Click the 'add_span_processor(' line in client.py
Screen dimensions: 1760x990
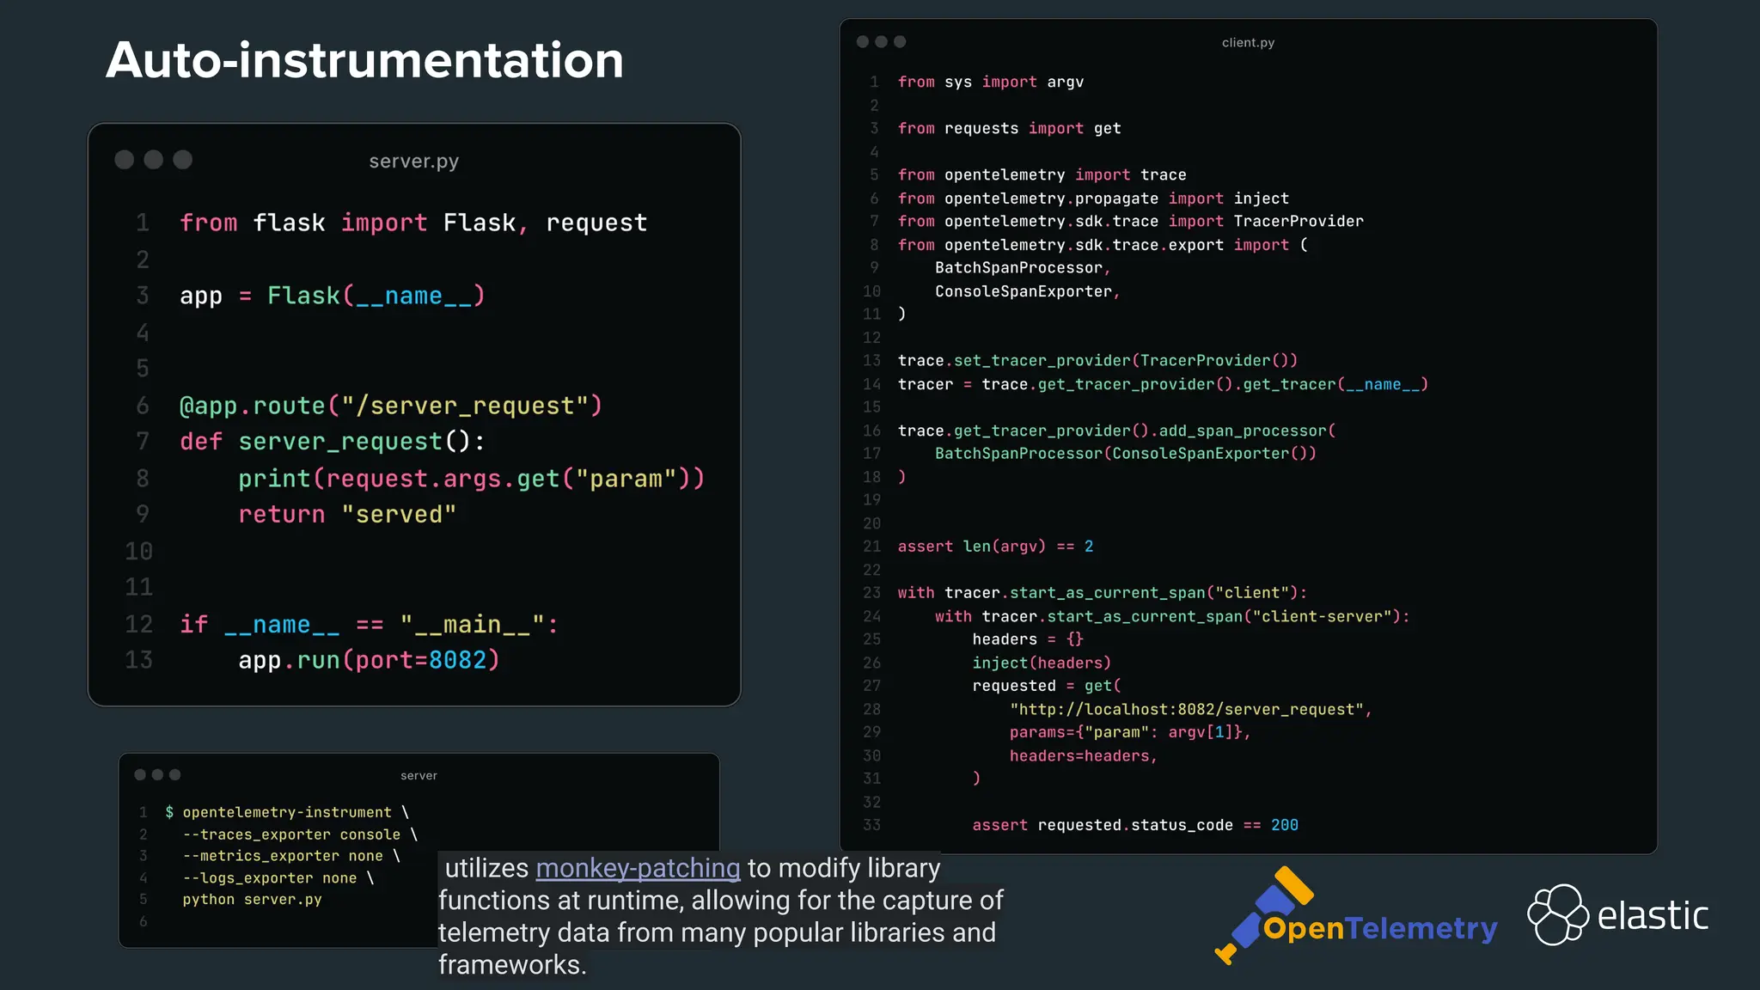(1117, 431)
